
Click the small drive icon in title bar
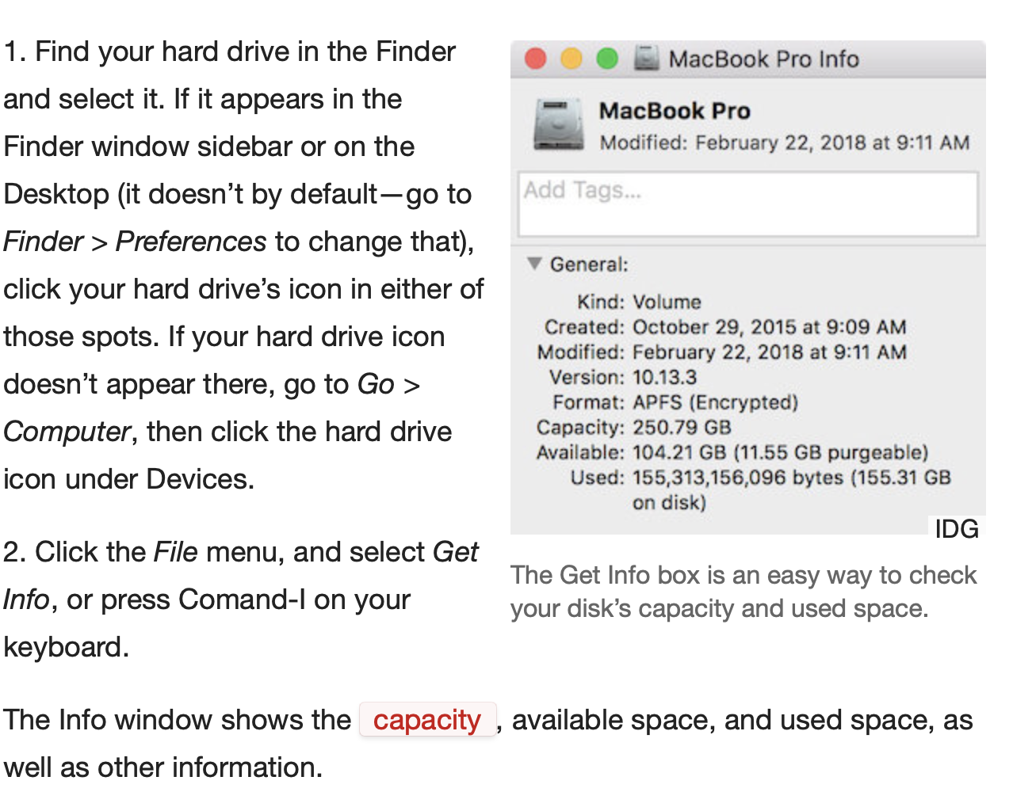point(647,59)
